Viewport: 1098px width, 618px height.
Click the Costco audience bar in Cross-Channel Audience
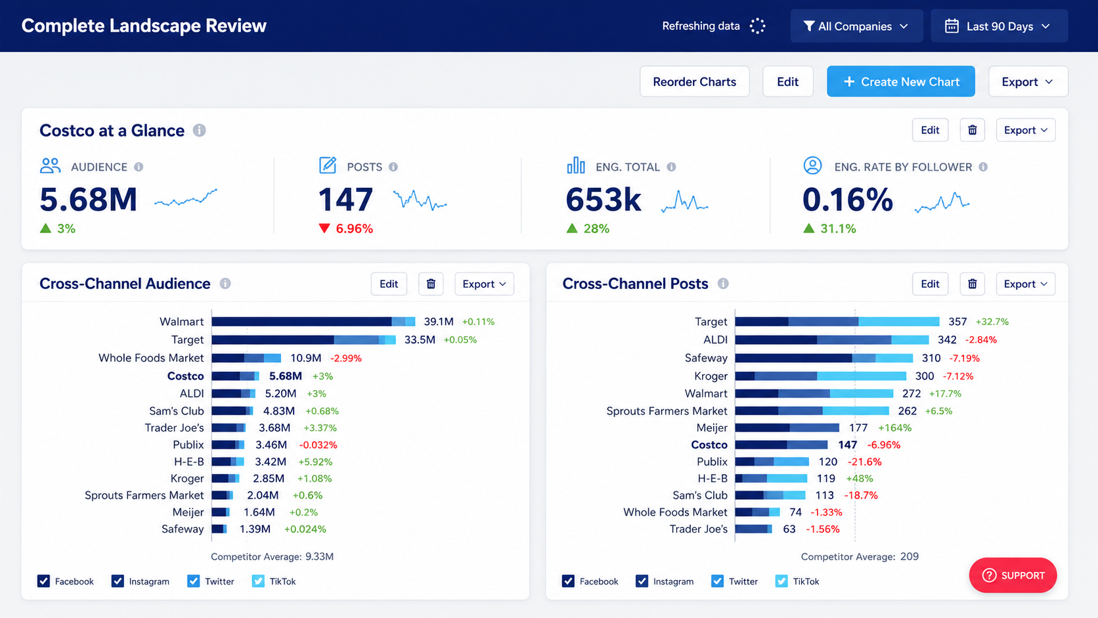pos(236,376)
